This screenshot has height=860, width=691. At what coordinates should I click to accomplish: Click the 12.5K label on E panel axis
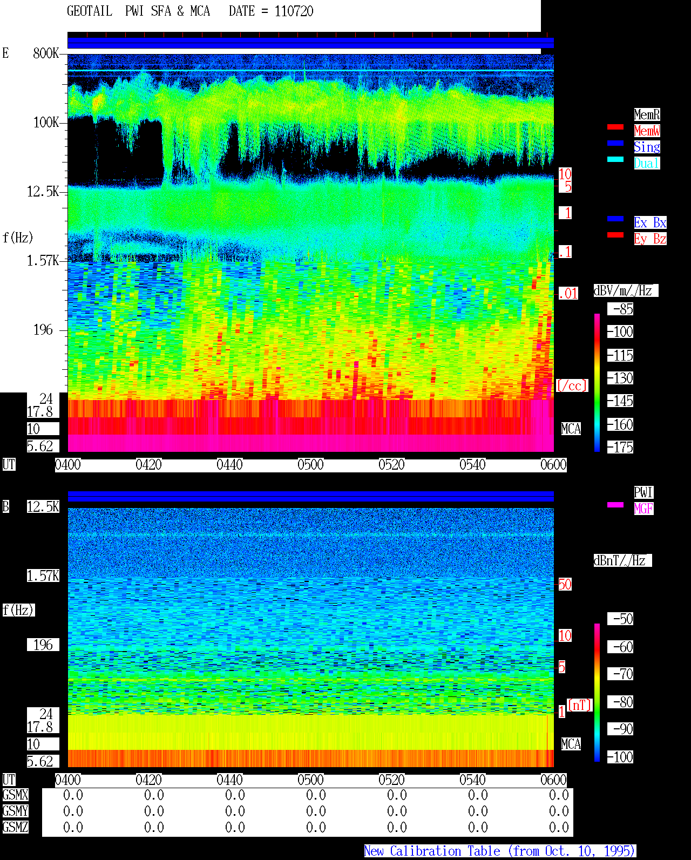click(43, 191)
